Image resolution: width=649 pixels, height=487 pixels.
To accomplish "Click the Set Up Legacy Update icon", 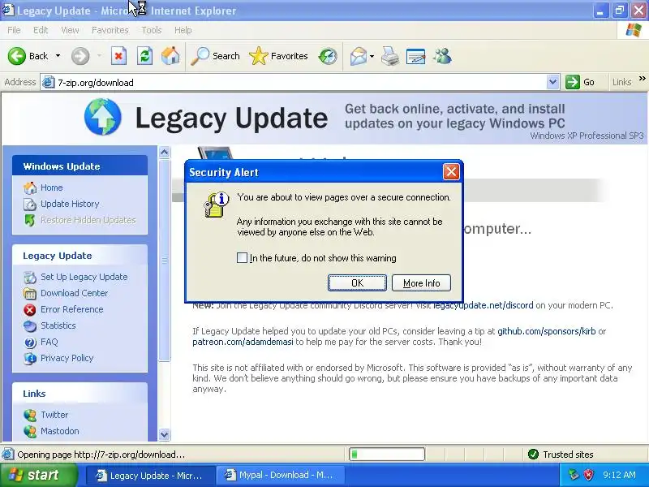I will (x=30, y=277).
